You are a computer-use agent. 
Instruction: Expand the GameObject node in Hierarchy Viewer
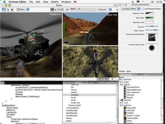pyautogui.click(x=68, y=108)
